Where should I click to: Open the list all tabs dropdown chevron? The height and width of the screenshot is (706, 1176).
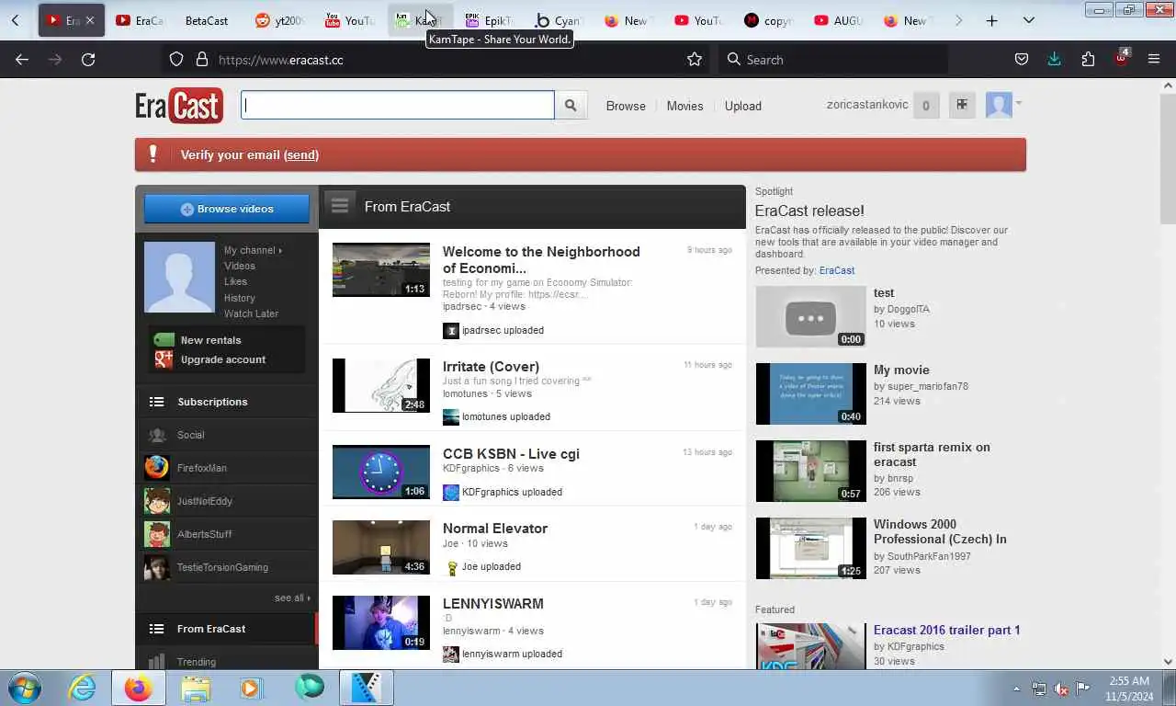pos(1029,20)
